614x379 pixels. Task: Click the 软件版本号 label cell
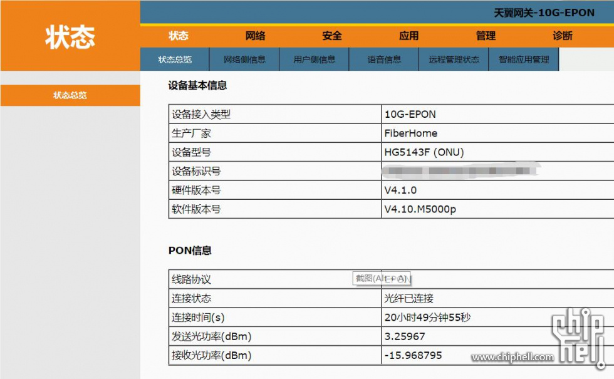275,209
